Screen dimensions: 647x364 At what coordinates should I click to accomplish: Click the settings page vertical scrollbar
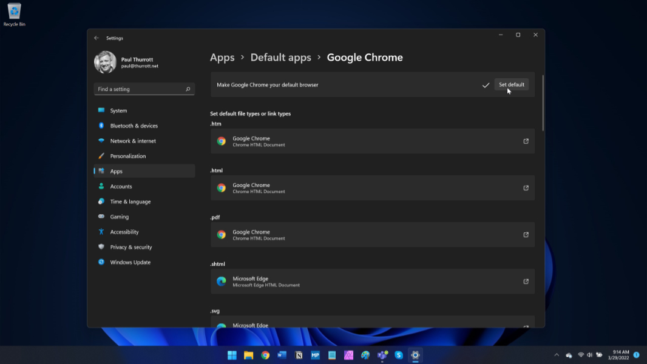pos(543,103)
